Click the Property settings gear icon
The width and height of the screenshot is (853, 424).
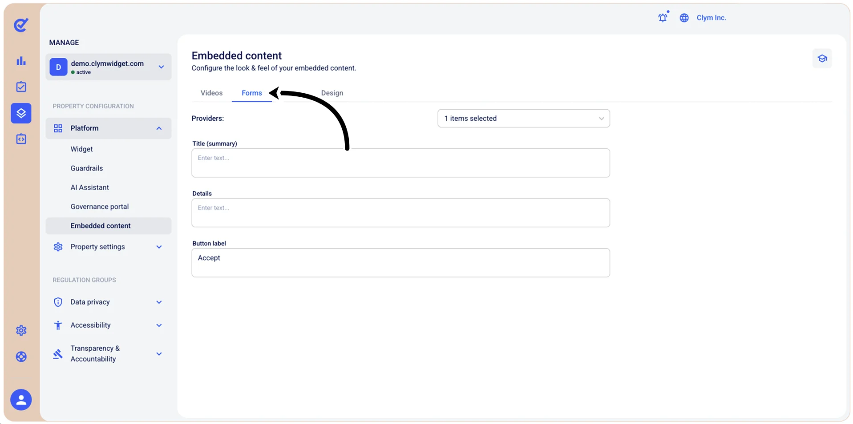pos(58,247)
